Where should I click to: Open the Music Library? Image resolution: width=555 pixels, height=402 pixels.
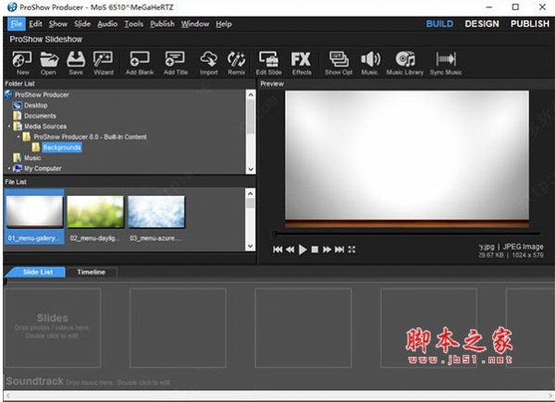404,61
